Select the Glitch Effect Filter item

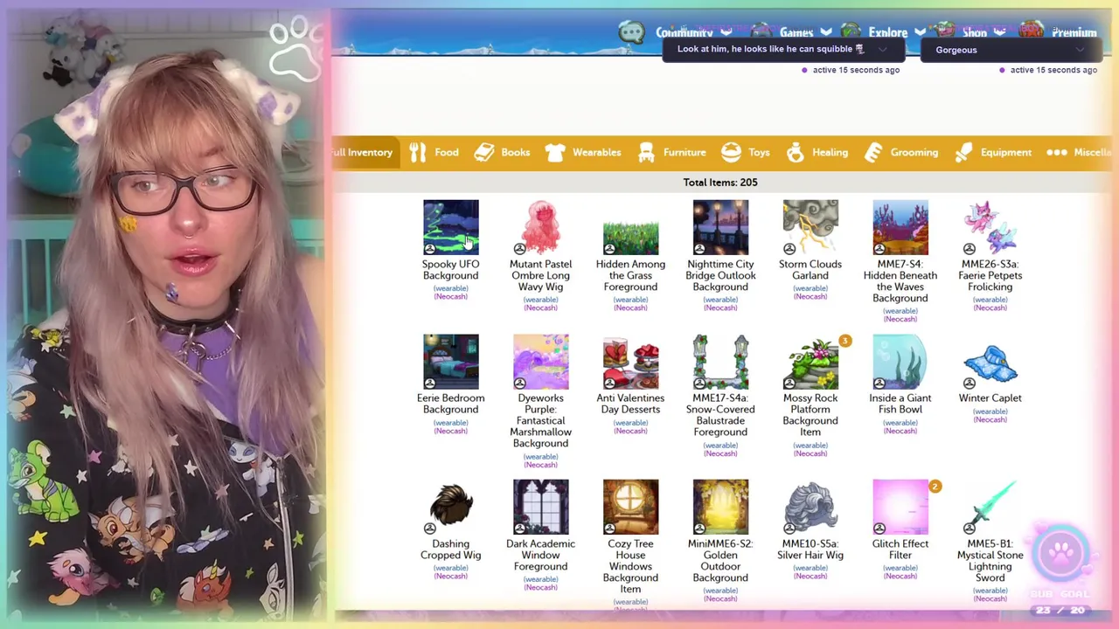(x=900, y=507)
